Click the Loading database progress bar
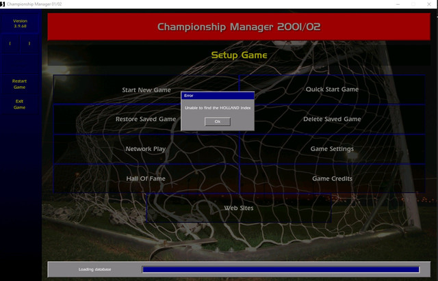Screen dimensions: 438x281 281,269
